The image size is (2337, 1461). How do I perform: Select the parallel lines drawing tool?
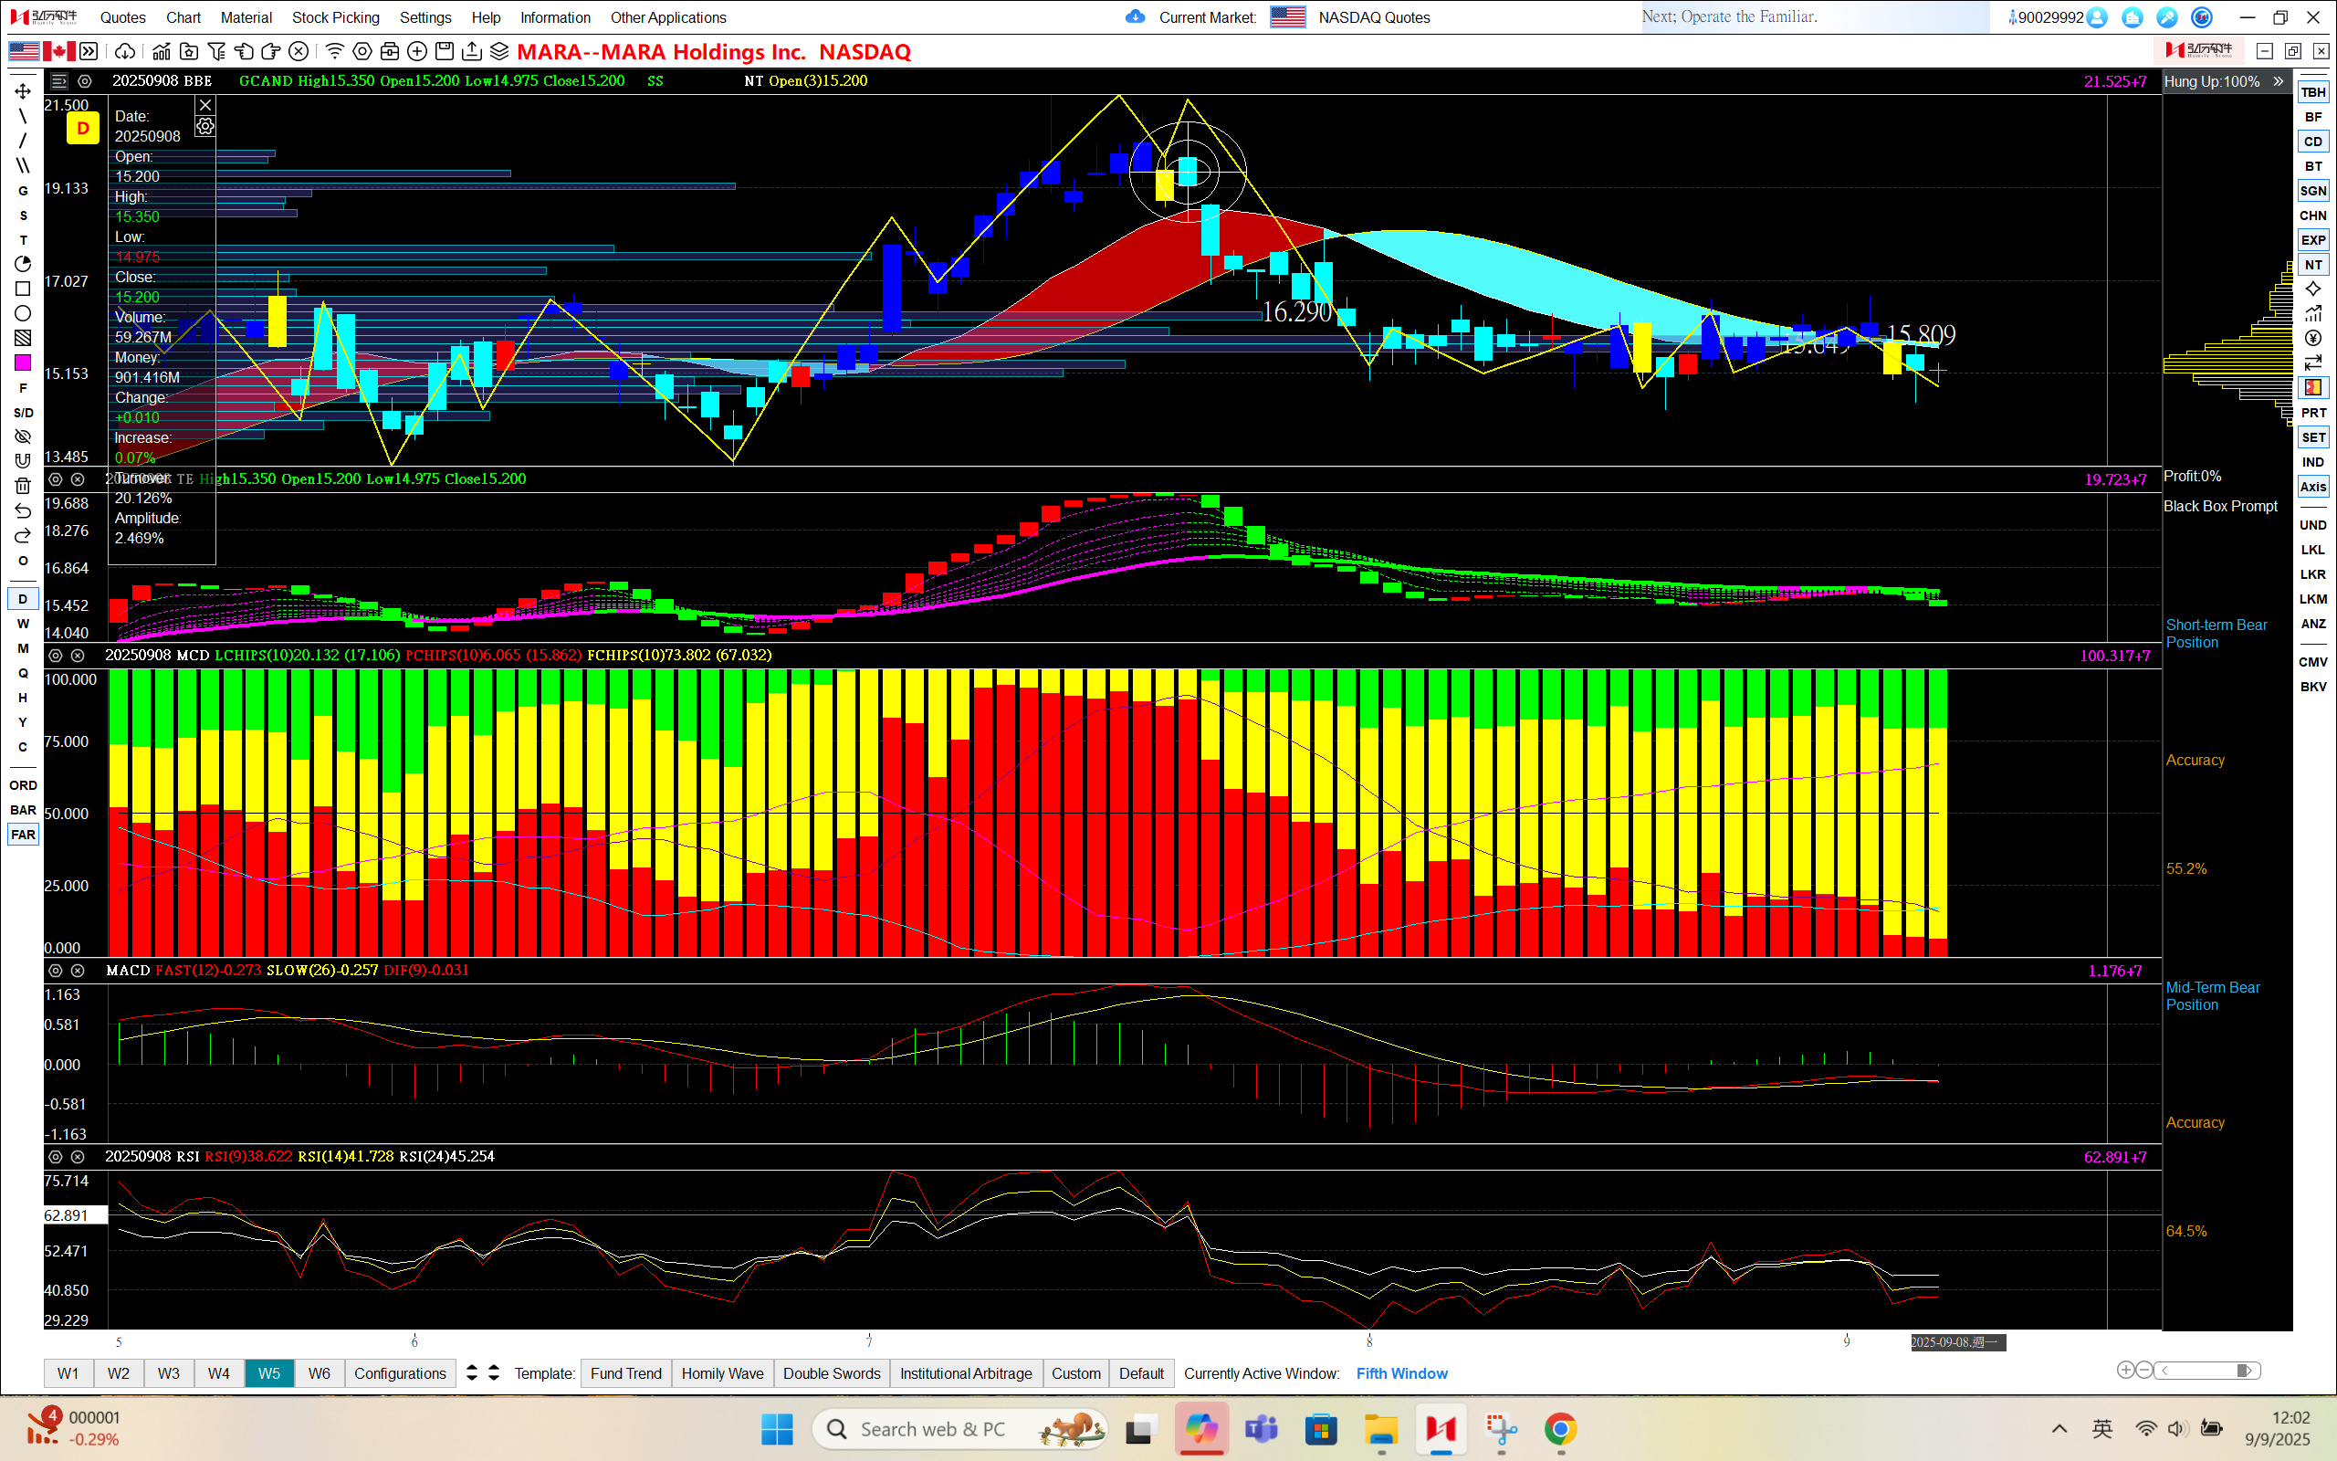pyautogui.click(x=23, y=166)
